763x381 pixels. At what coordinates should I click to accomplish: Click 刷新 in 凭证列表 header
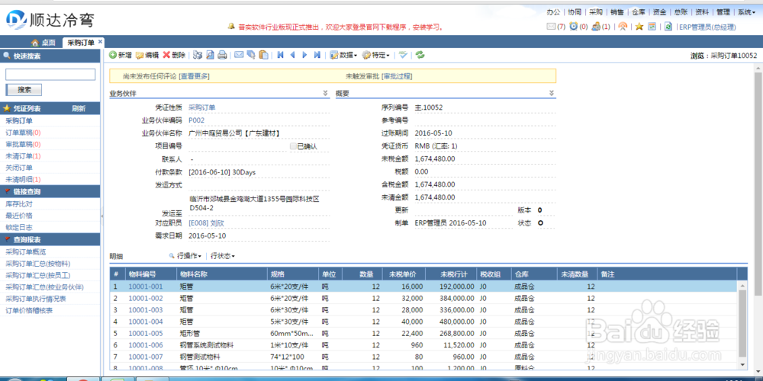click(79, 109)
